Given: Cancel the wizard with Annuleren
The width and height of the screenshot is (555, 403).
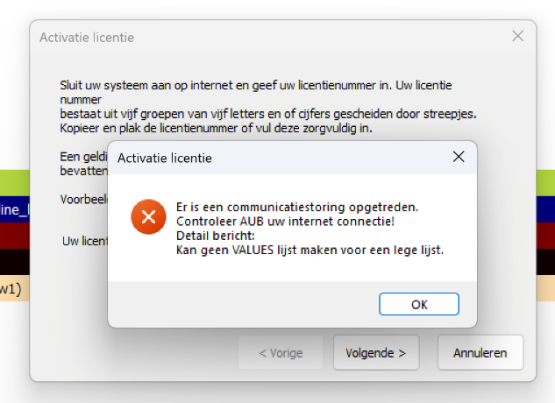Looking at the screenshot, I should 480,353.
